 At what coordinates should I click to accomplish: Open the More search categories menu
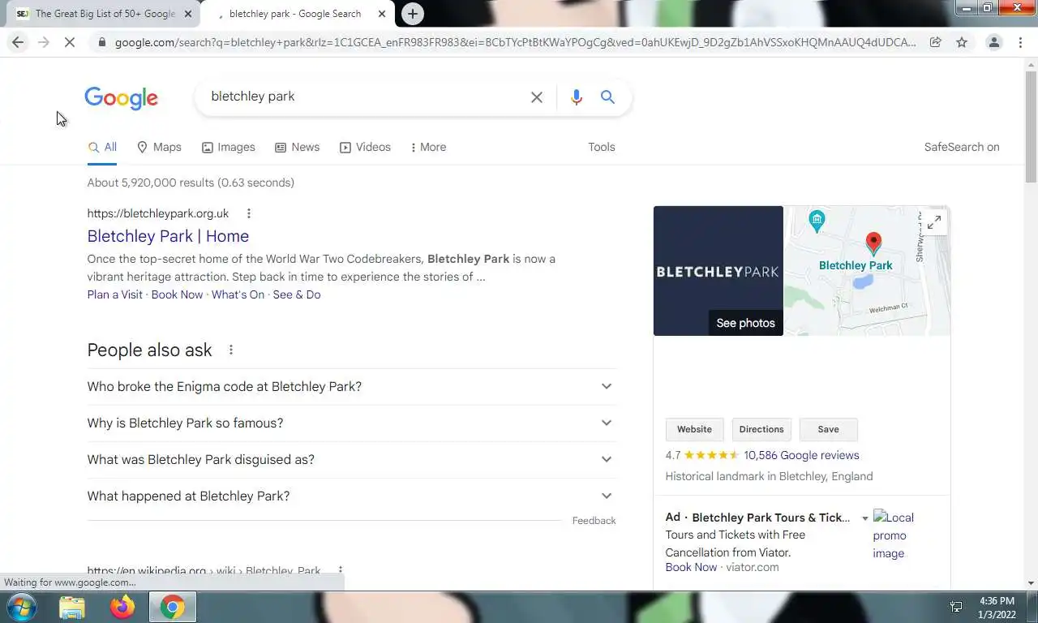pos(428,148)
